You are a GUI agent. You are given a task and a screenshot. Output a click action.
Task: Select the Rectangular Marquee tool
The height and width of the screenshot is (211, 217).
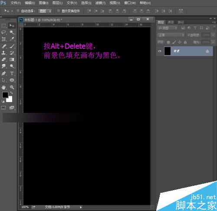(x=3, y=26)
